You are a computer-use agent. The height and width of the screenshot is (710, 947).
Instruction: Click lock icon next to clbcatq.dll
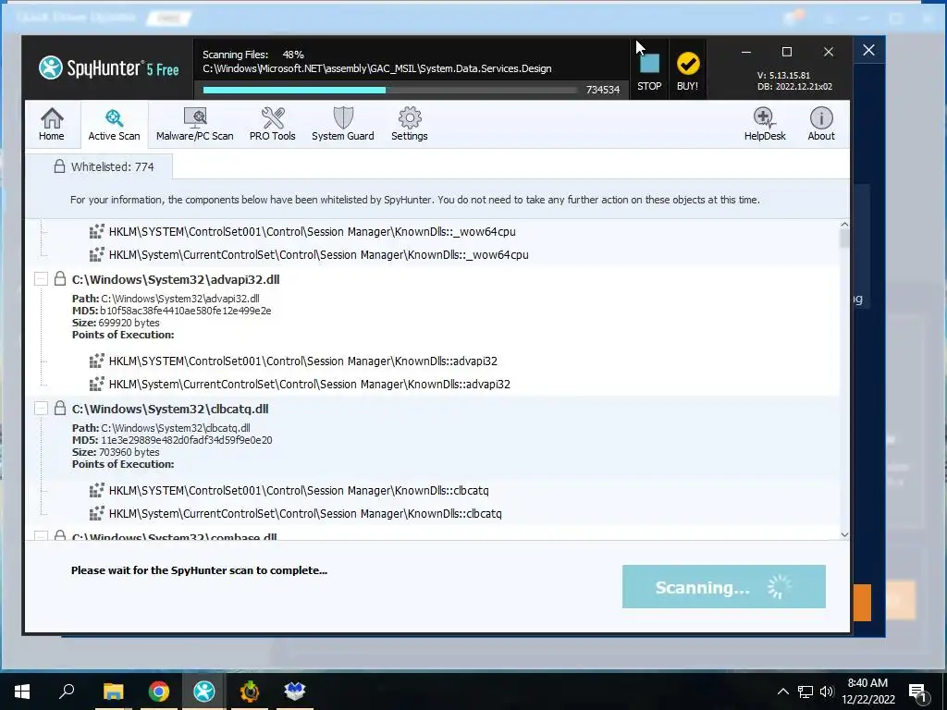coord(60,408)
